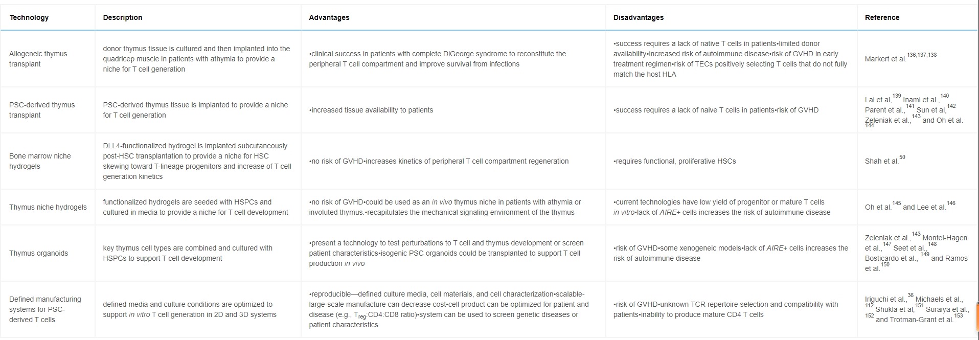
Task: Open citation 136 beside Markert et al.
Action: [912, 55]
